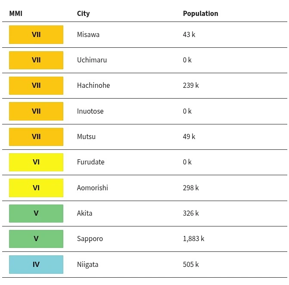Click the 239 k population value
This screenshot has width=289, height=285.
point(191,86)
